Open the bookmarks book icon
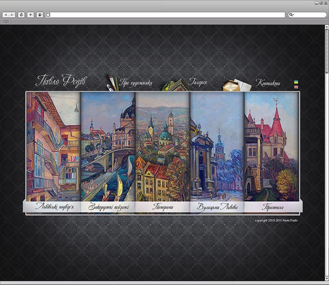 coord(6,22)
